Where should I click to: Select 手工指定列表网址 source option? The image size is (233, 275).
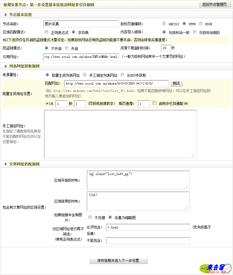tap(85, 75)
